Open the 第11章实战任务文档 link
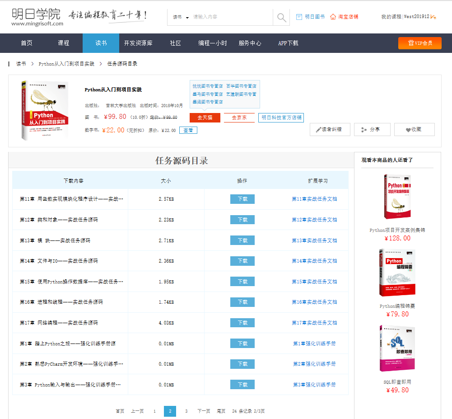The width and height of the screenshot is (452, 419). (x=314, y=199)
